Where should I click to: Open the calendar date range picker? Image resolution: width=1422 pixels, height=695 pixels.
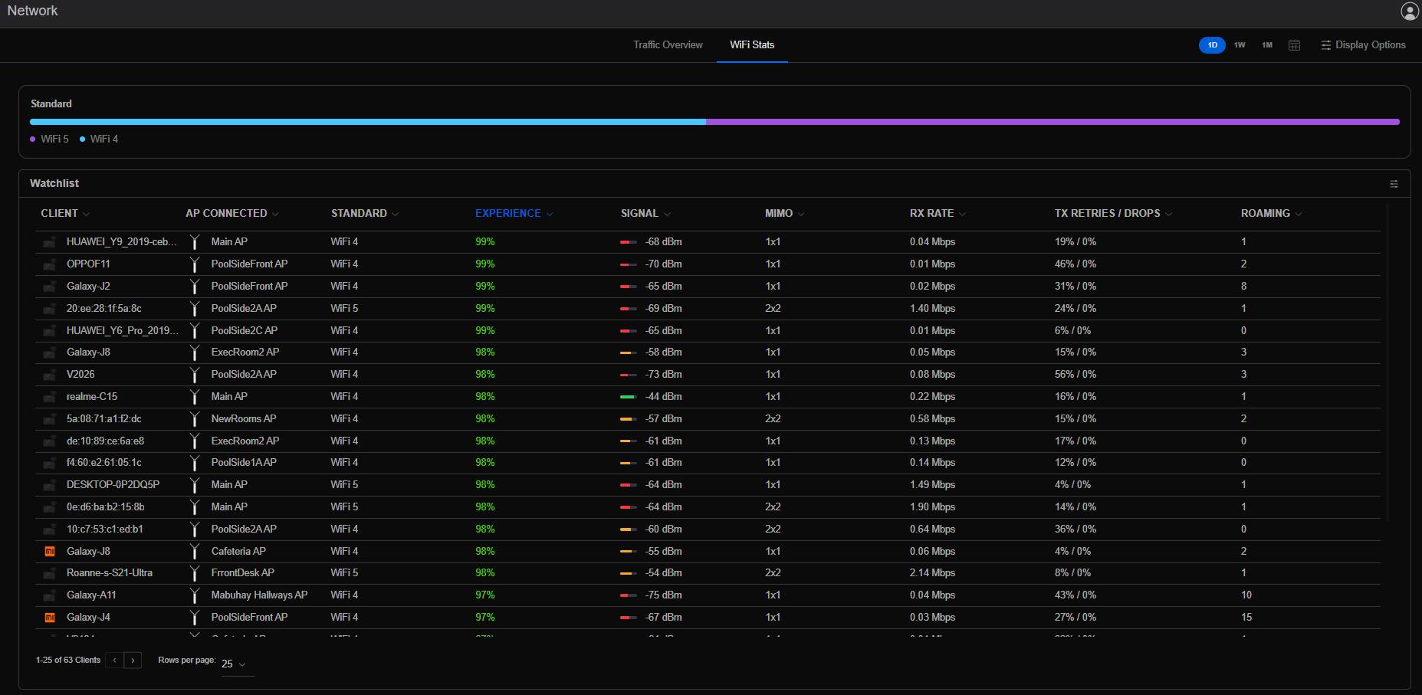pyautogui.click(x=1294, y=45)
